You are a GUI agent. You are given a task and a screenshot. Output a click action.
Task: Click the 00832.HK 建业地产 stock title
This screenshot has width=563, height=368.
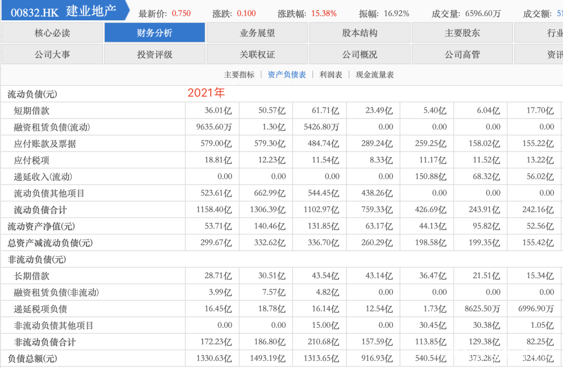pyautogui.click(x=63, y=11)
